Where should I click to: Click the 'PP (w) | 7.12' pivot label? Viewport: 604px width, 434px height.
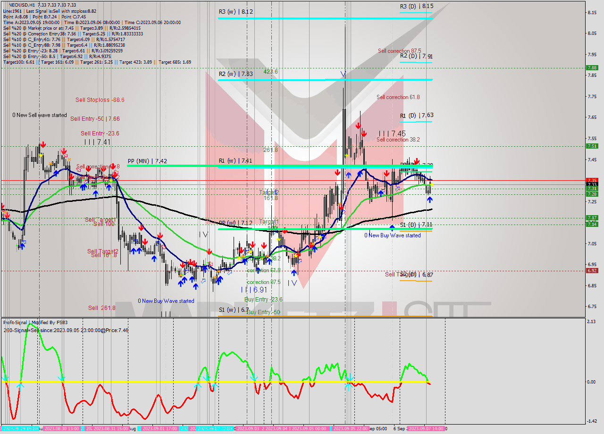tap(236, 222)
